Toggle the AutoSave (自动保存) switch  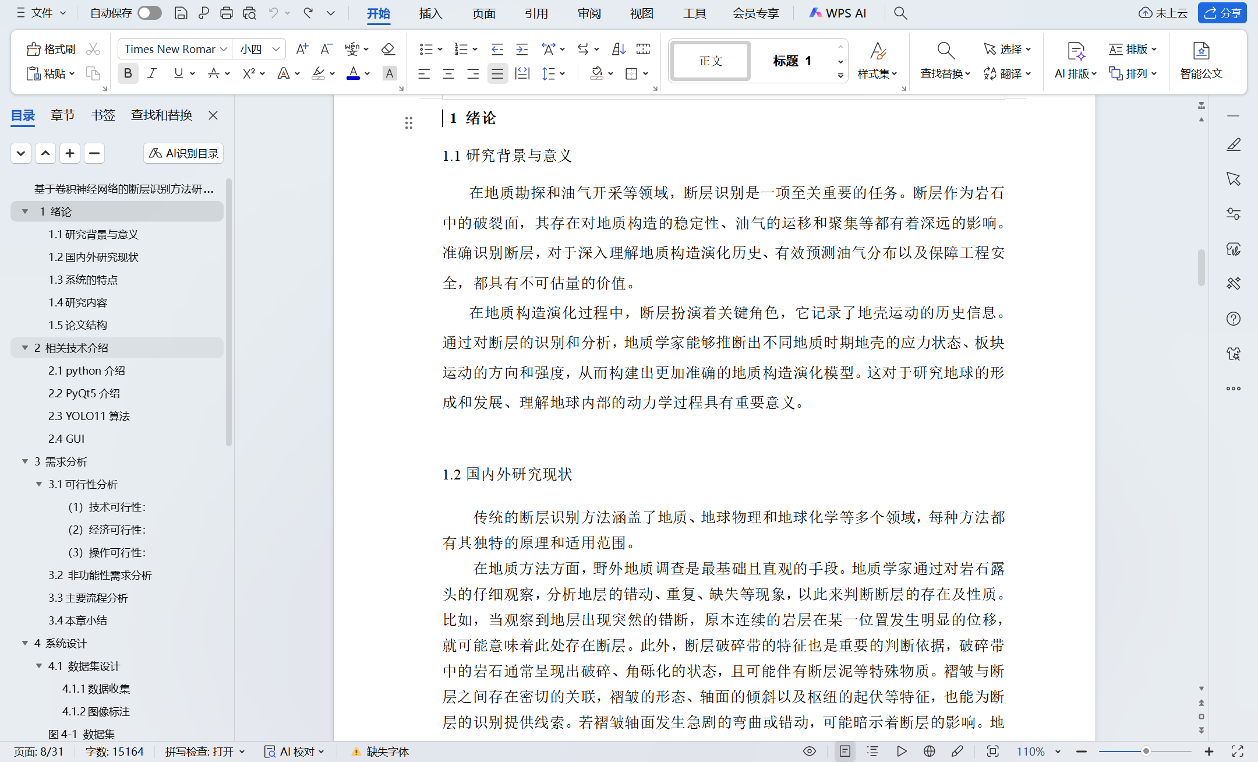150,13
